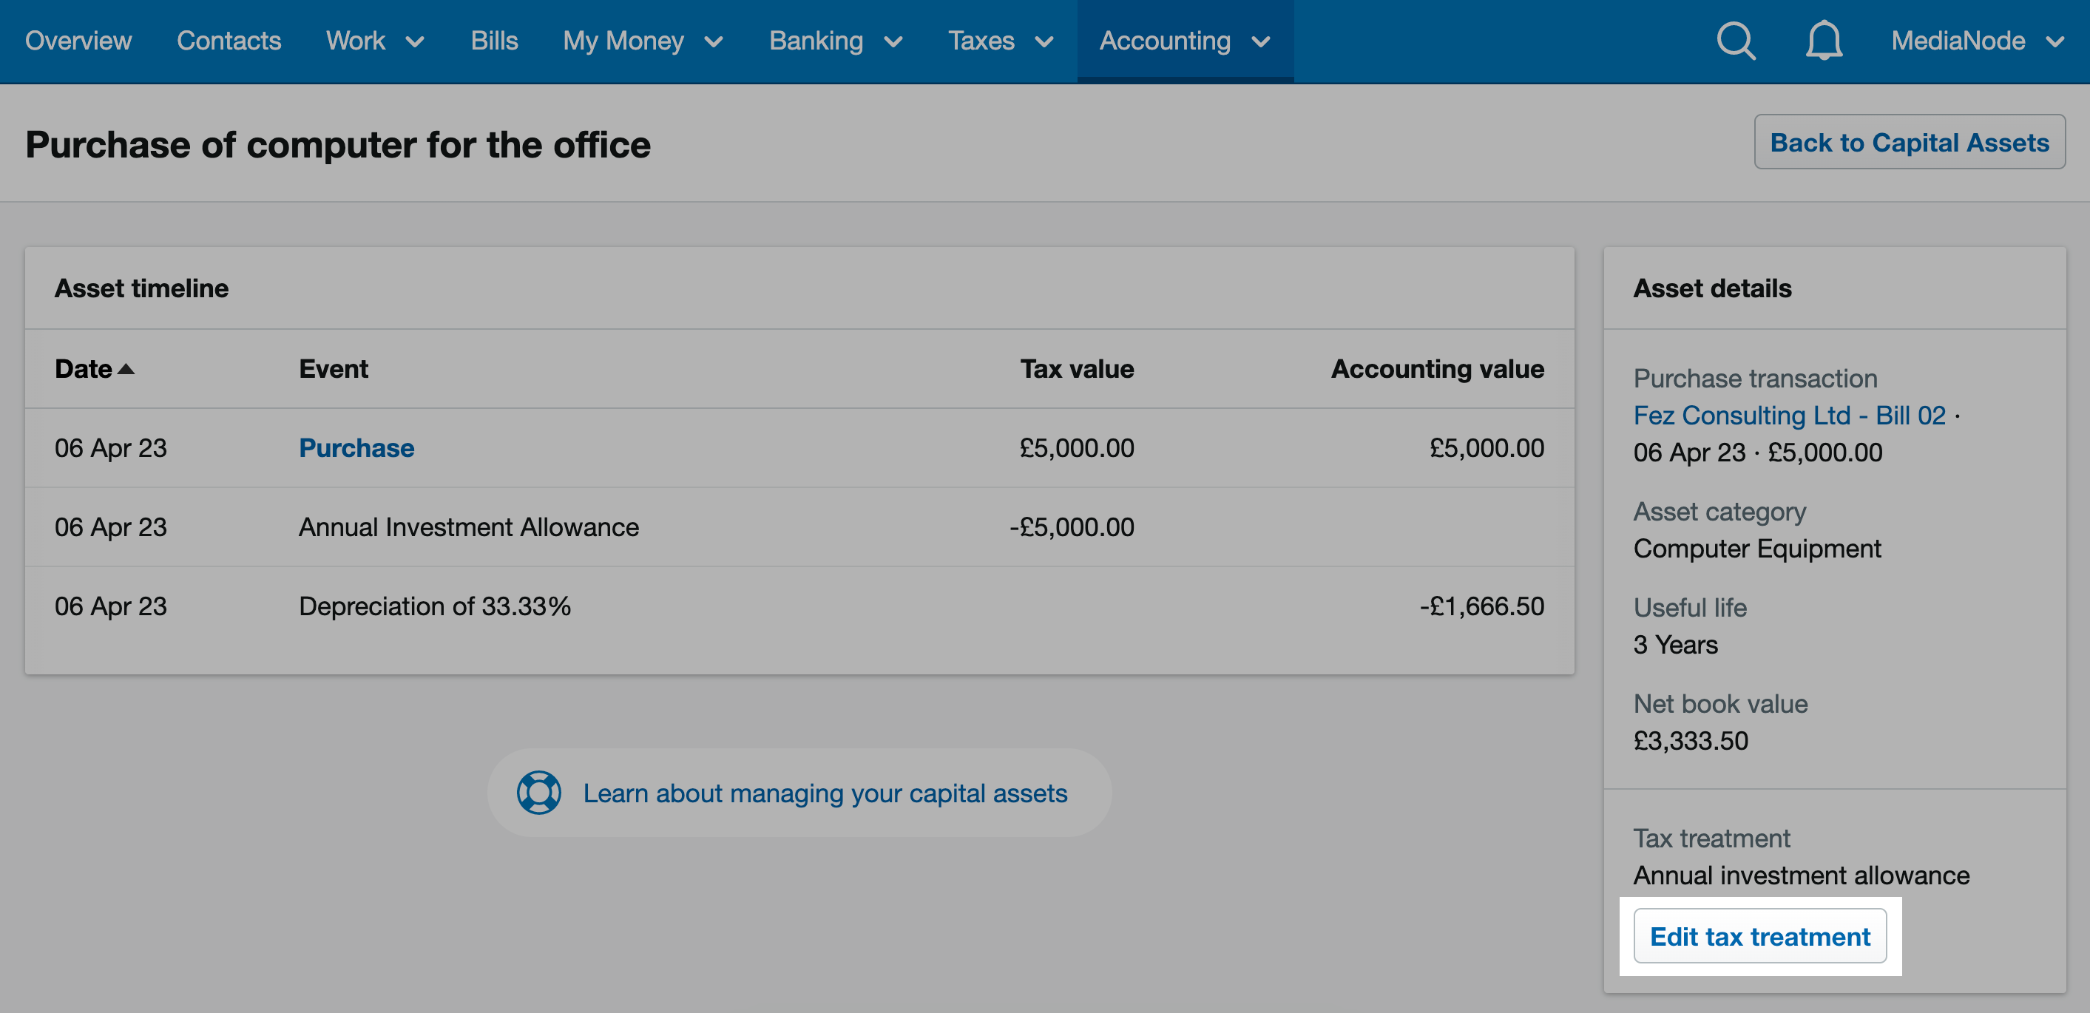This screenshot has height=1013, width=2090.
Task: Select the Accounting navigation tab
Action: click(1164, 41)
